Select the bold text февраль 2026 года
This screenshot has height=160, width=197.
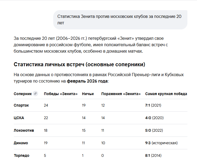click(87, 81)
